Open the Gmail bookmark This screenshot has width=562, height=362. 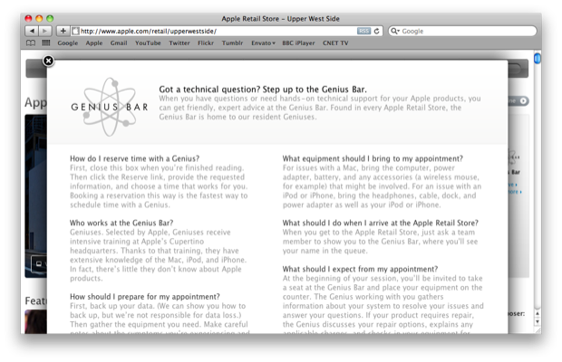pos(119,43)
